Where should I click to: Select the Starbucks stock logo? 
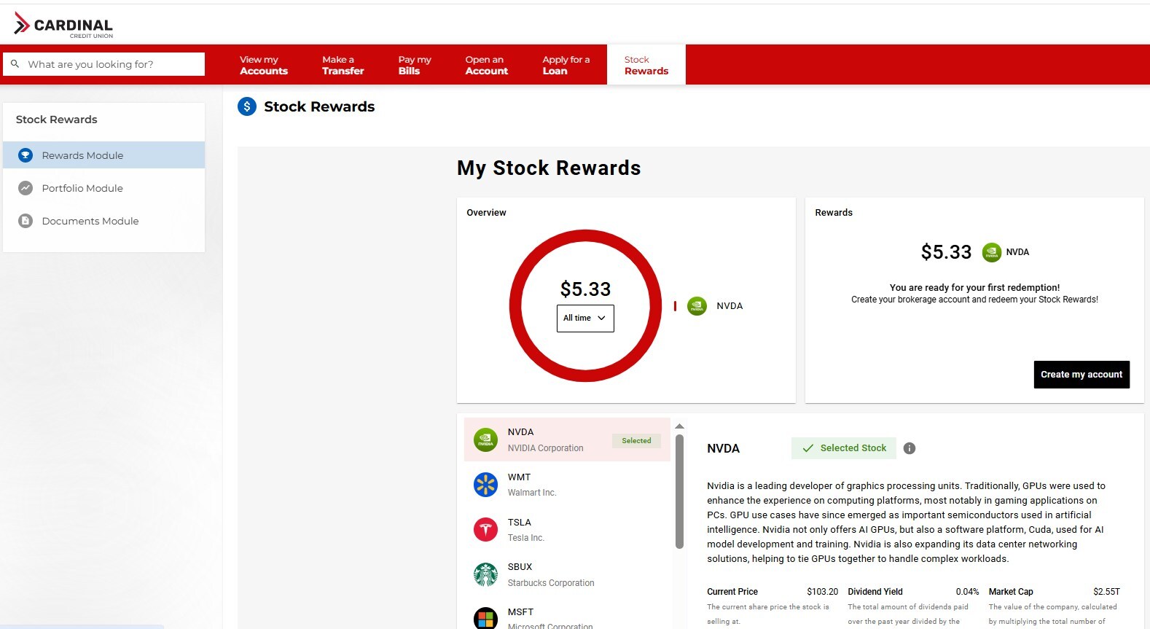(x=485, y=575)
